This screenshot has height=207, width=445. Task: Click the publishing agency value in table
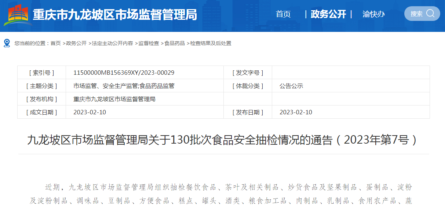[x=114, y=99]
